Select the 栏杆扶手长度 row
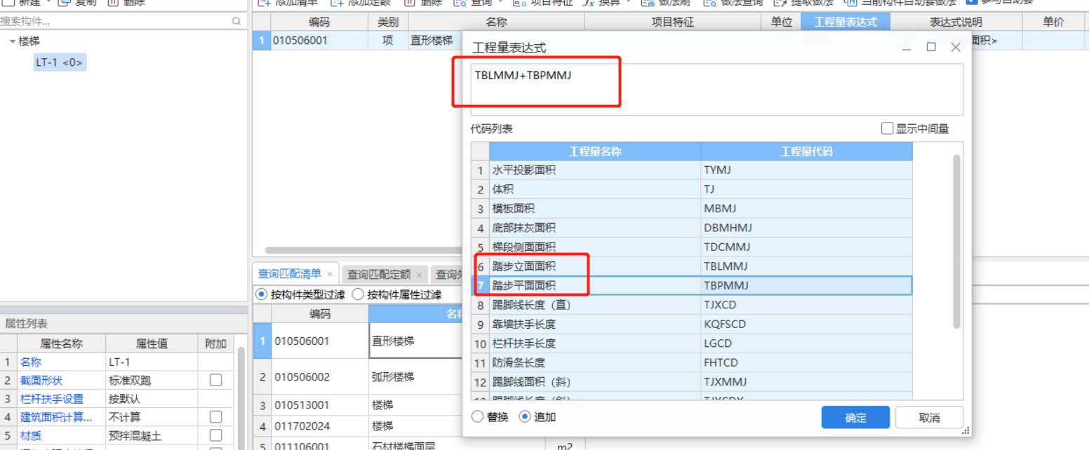The height and width of the screenshot is (450, 1089). [691, 343]
